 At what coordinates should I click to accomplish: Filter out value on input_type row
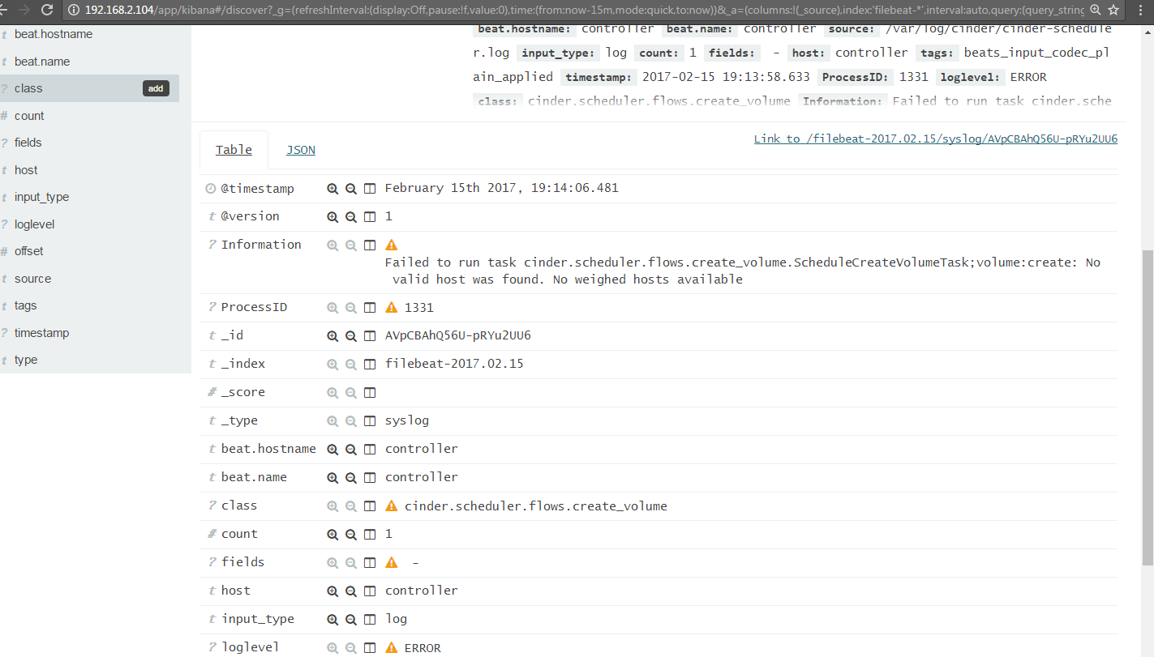click(x=351, y=620)
